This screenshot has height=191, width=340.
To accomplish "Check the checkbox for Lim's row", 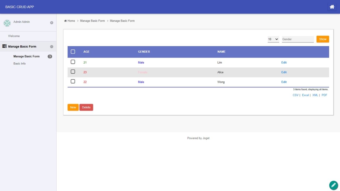I will coord(73,62).
